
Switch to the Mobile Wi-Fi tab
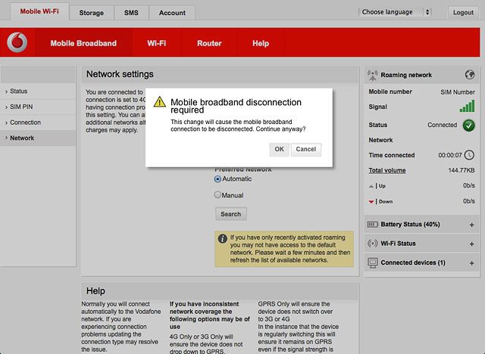click(39, 11)
